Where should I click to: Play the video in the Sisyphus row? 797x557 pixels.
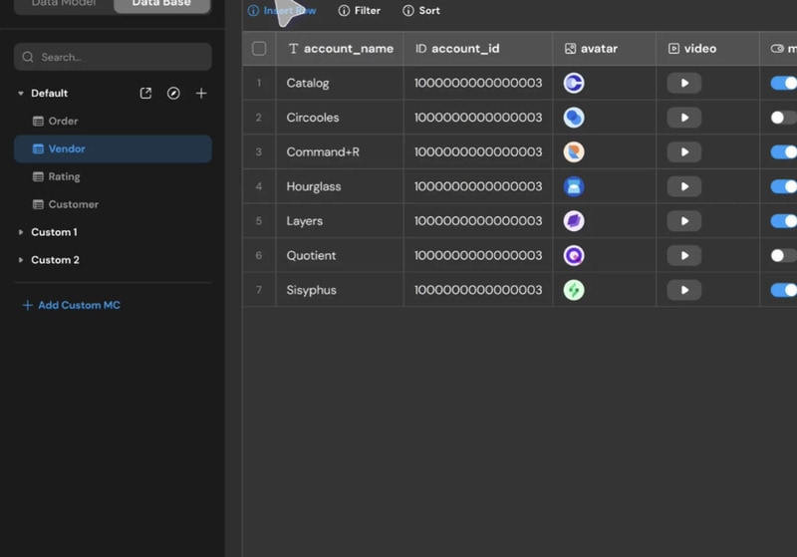[684, 291]
